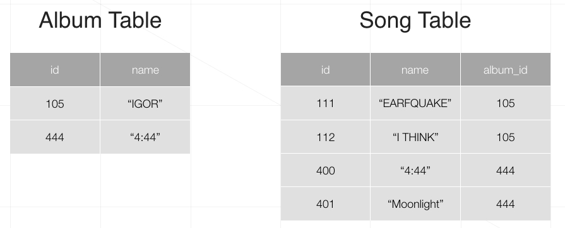This screenshot has width=565, height=228.
Task: Select the "4:44" cell in Album Table
Action: pos(145,137)
